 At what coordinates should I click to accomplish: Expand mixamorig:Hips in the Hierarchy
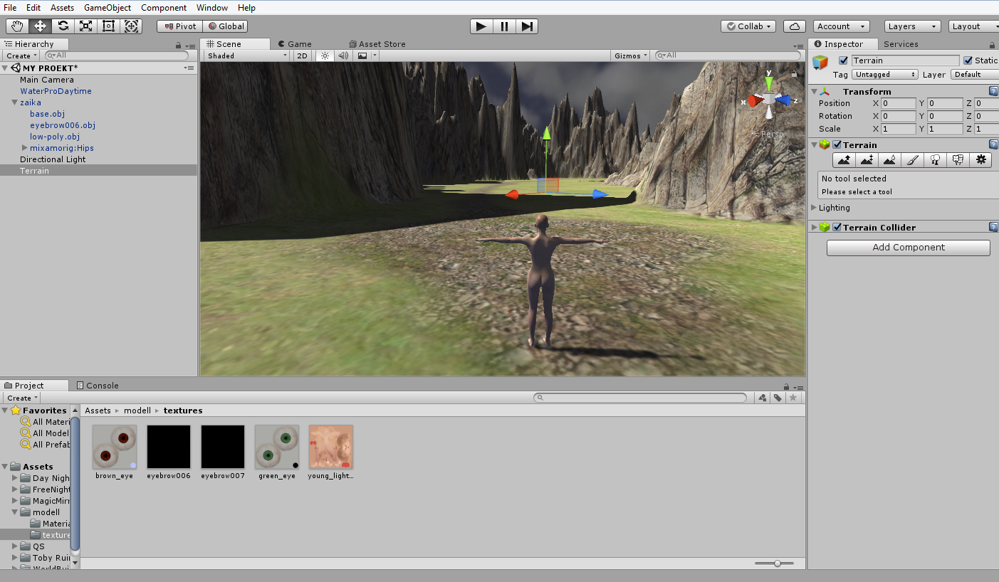coord(25,148)
